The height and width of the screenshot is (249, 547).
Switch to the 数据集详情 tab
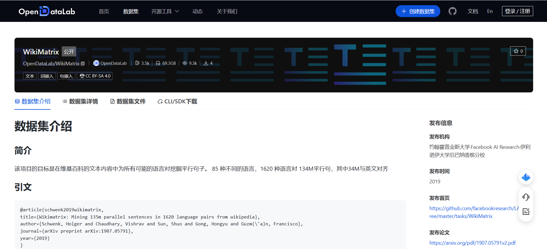point(80,101)
